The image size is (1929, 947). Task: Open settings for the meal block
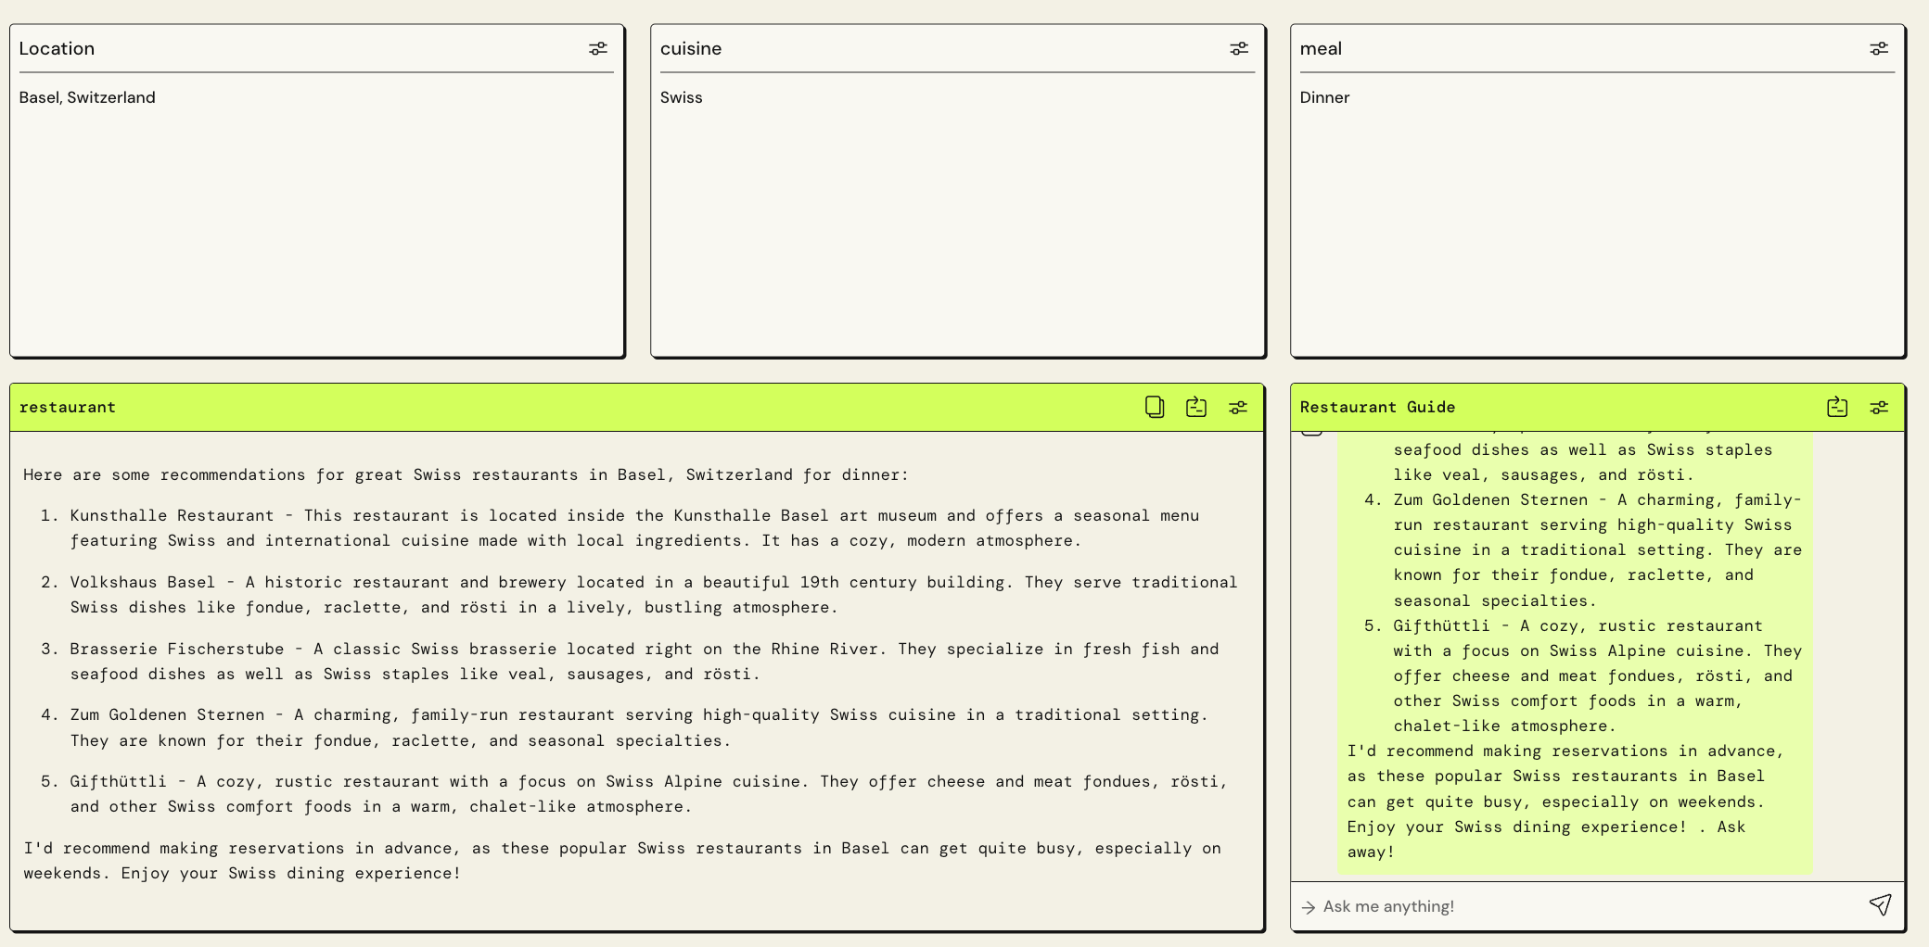1879,48
